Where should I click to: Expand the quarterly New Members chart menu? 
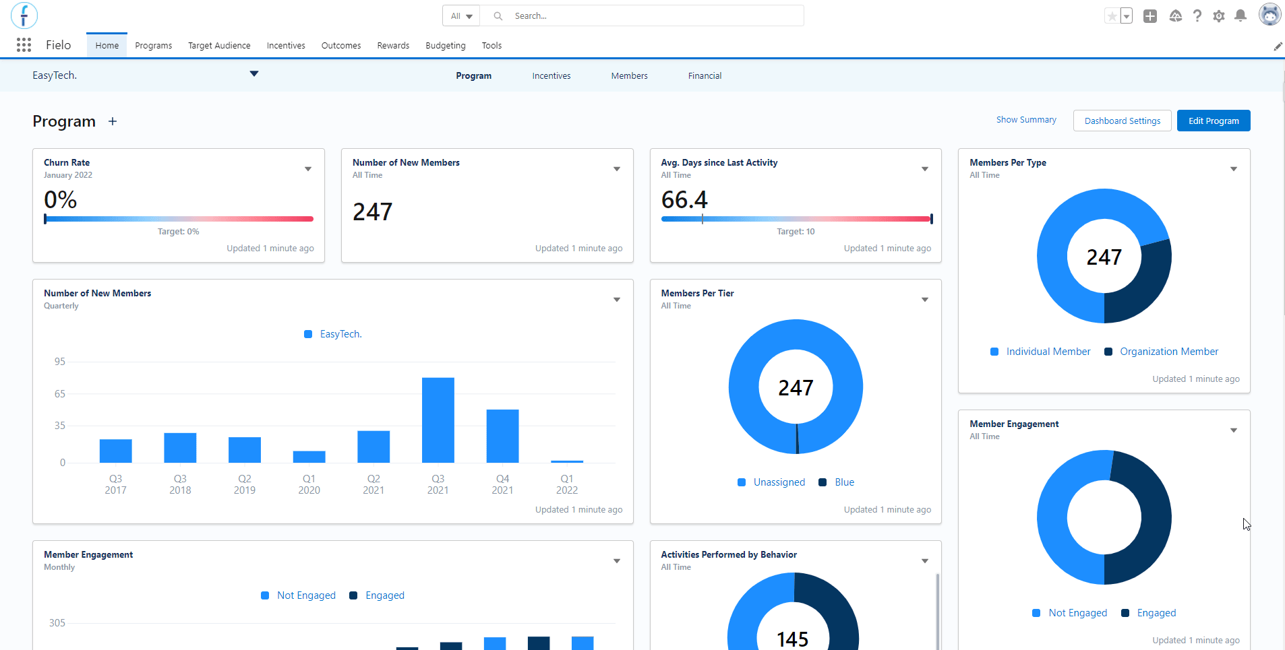coord(617,300)
